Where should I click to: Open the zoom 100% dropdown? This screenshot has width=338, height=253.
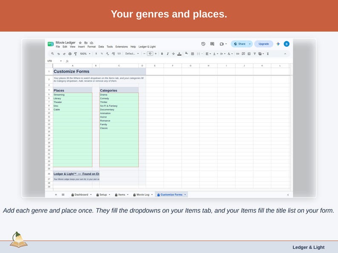(x=85, y=54)
